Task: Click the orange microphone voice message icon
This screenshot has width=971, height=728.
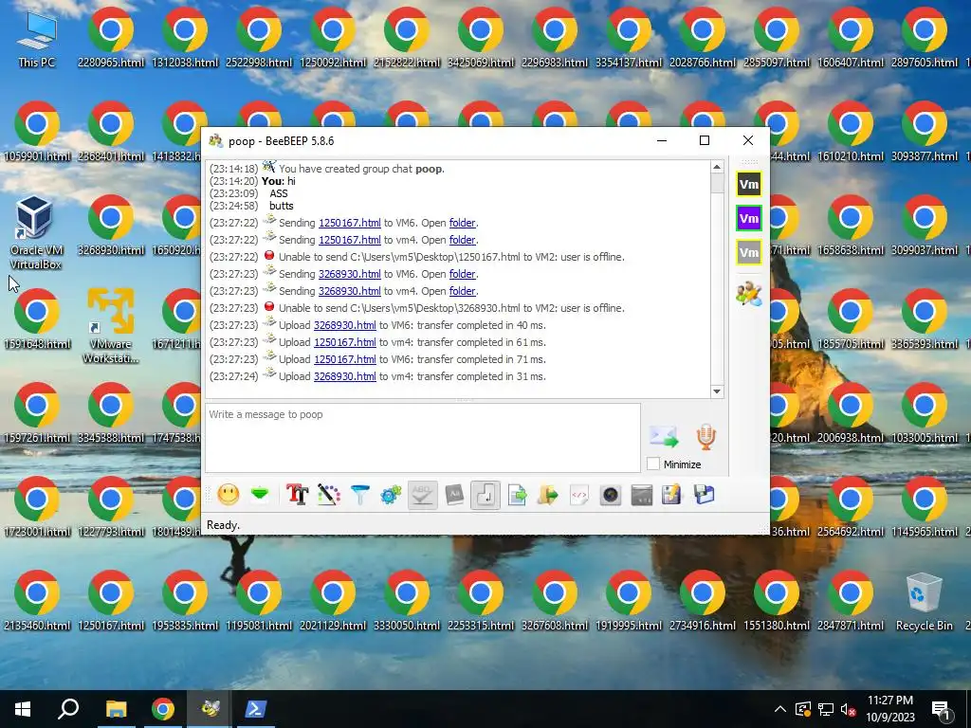Action: coord(705,436)
